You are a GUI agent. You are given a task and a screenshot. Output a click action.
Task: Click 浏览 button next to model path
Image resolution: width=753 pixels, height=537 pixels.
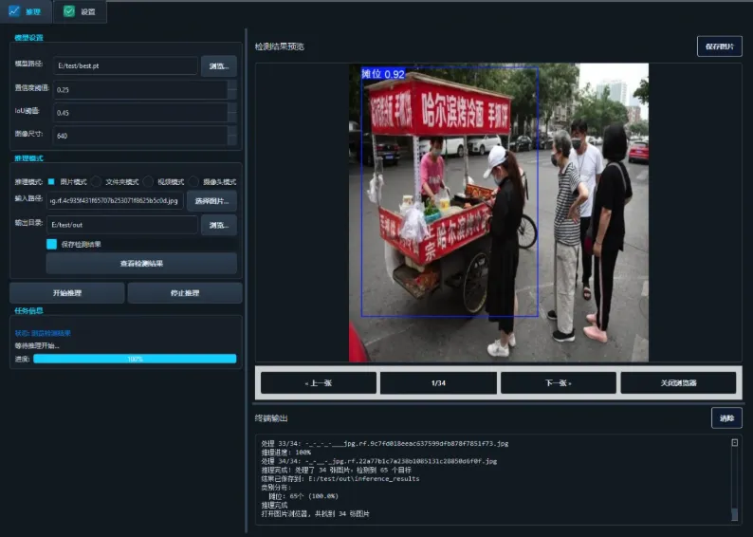[219, 65]
